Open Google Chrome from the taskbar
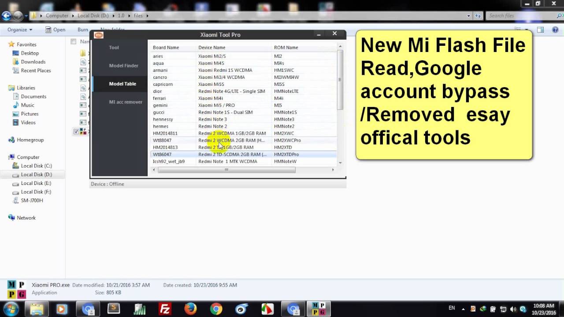This screenshot has width=564, height=317. coord(216,309)
